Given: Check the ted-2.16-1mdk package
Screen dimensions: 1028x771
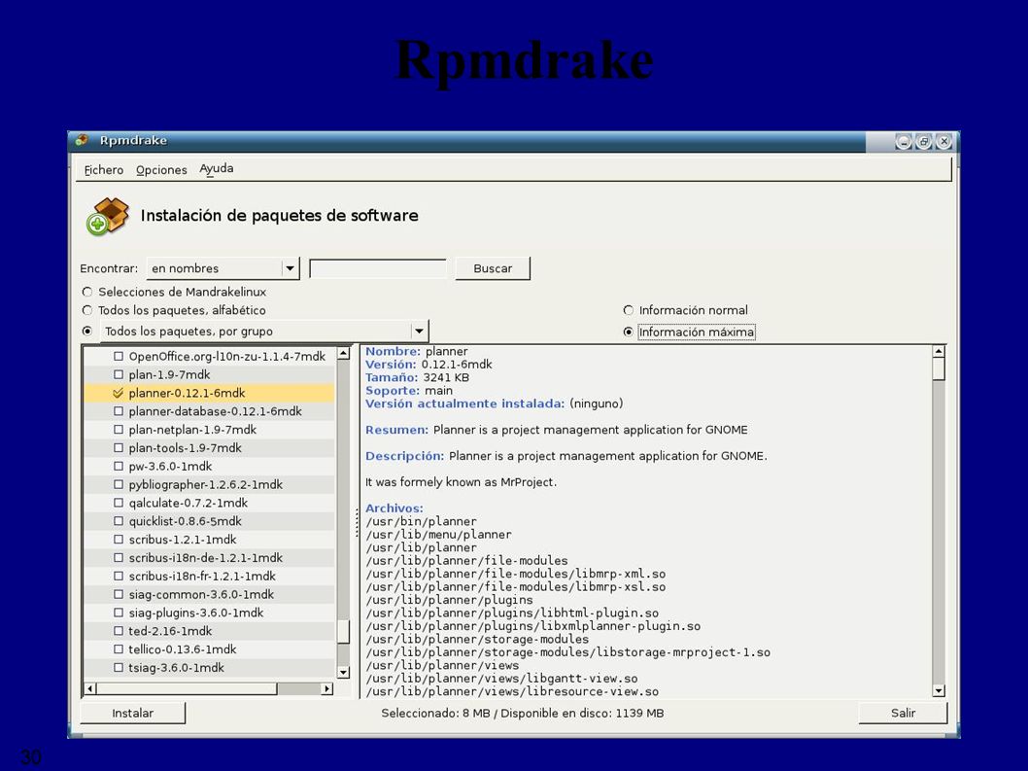Looking at the screenshot, I should point(118,631).
